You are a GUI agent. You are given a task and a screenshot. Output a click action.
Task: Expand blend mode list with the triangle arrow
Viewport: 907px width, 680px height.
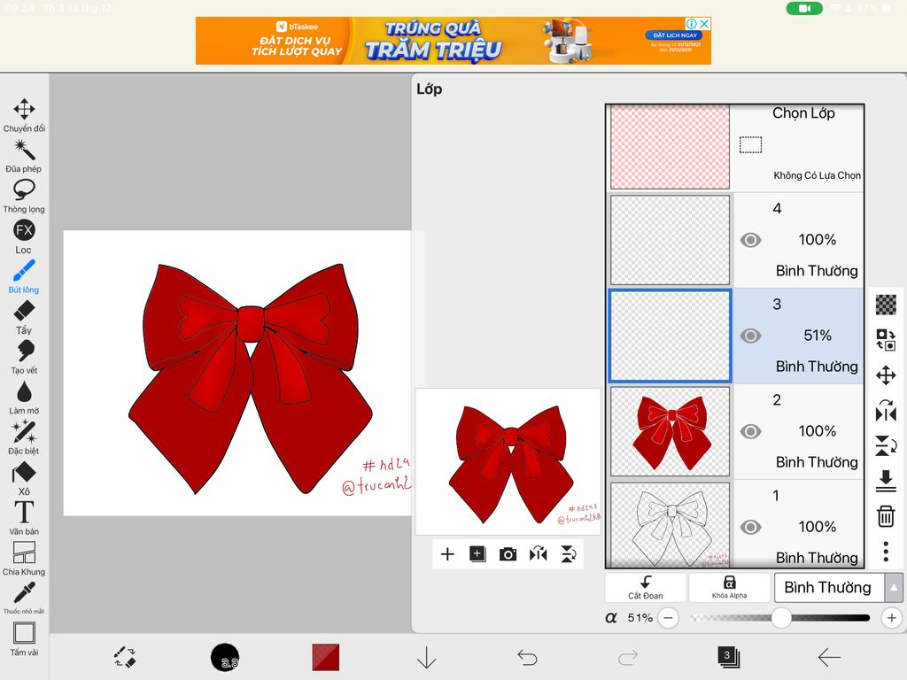(894, 588)
